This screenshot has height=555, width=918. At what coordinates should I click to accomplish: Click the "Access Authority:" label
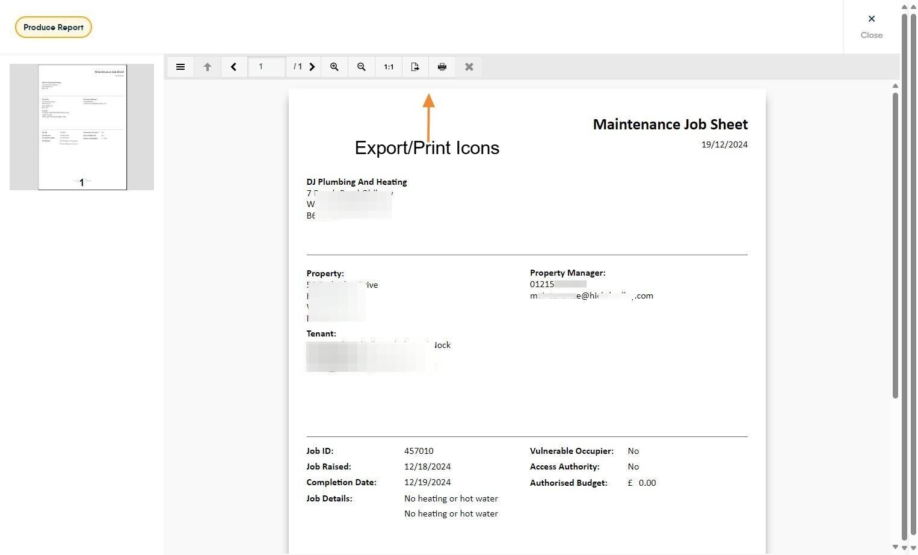pyautogui.click(x=565, y=467)
